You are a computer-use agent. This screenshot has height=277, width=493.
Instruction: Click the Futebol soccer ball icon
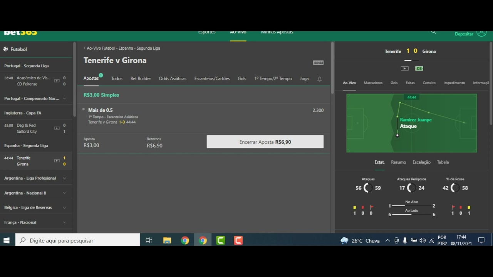[5, 49]
